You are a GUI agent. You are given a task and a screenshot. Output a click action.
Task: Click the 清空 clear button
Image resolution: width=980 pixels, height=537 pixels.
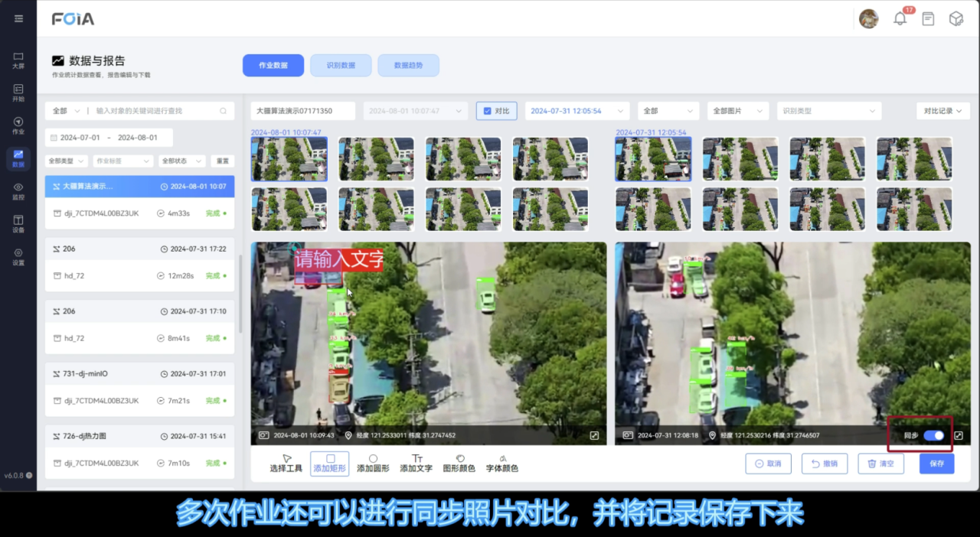(x=880, y=464)
